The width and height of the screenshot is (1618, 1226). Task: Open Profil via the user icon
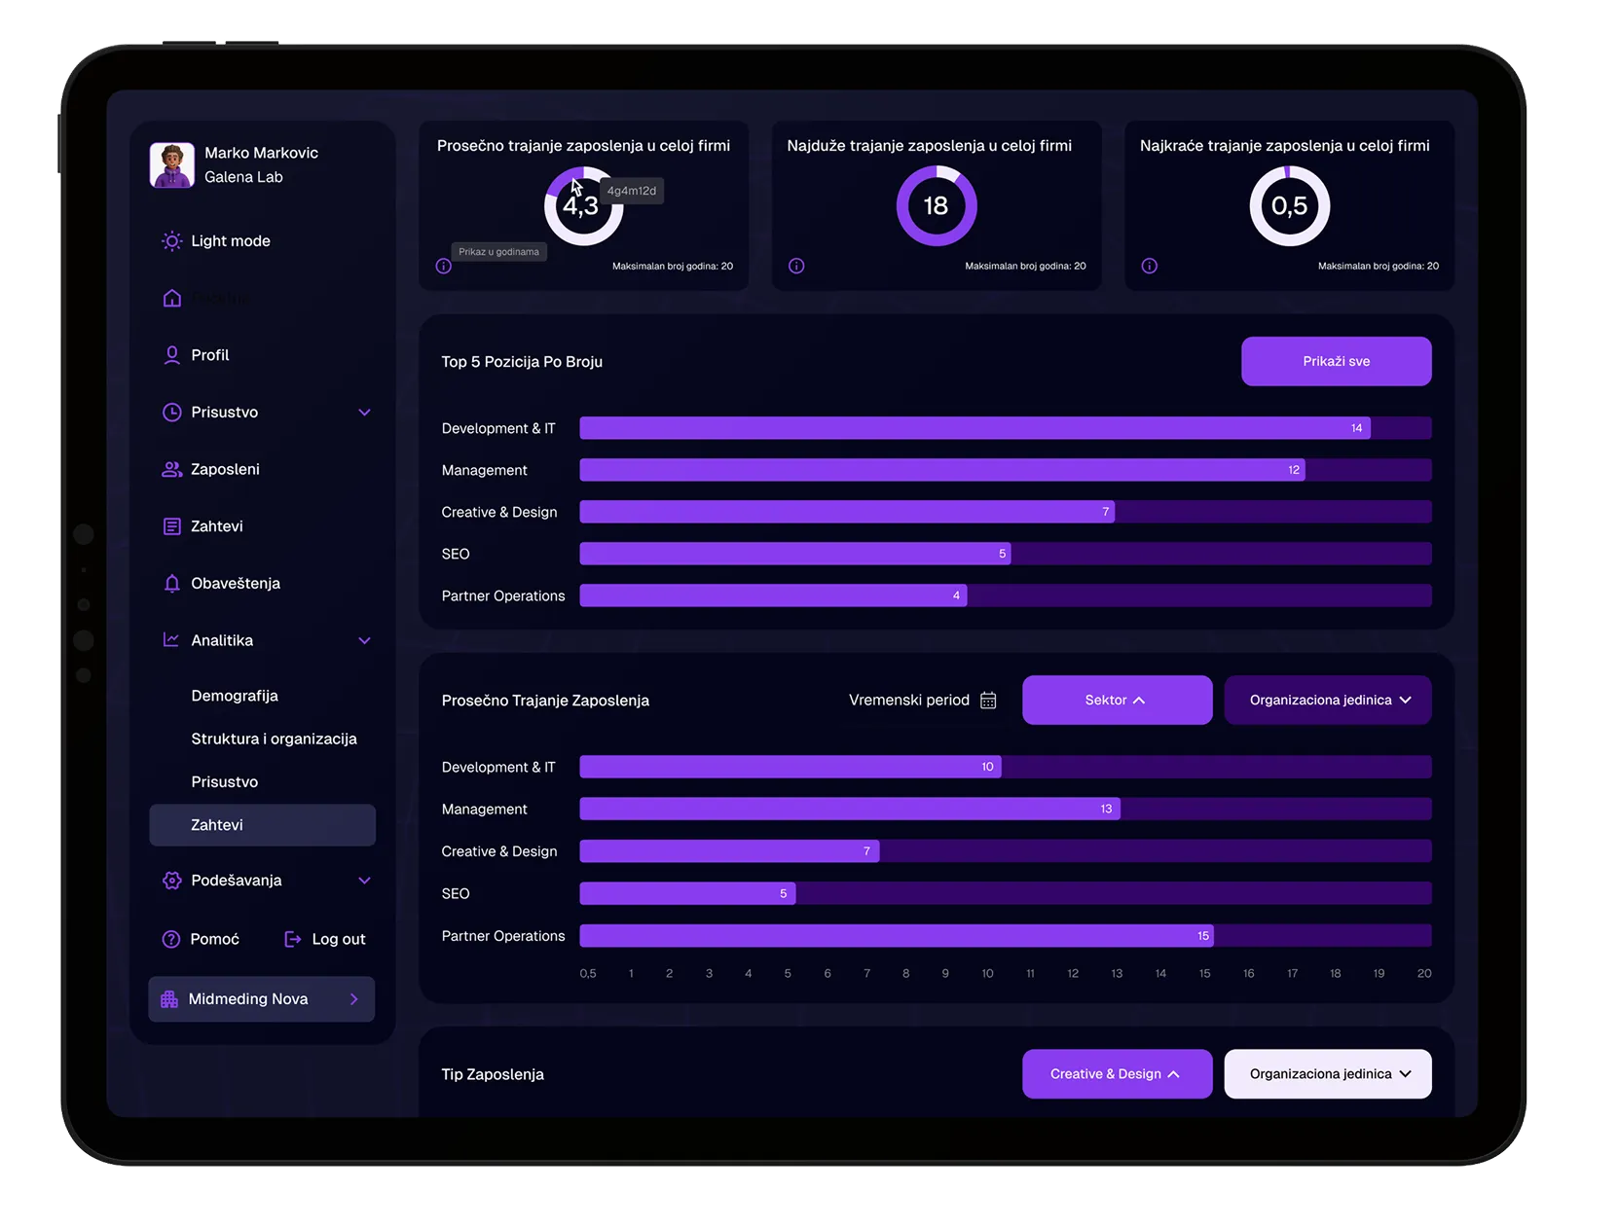point(172,355)
